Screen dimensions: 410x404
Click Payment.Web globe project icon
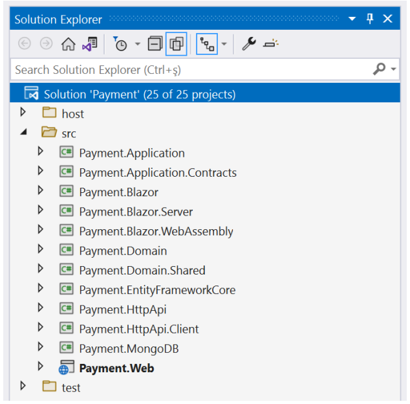[67, 367]
